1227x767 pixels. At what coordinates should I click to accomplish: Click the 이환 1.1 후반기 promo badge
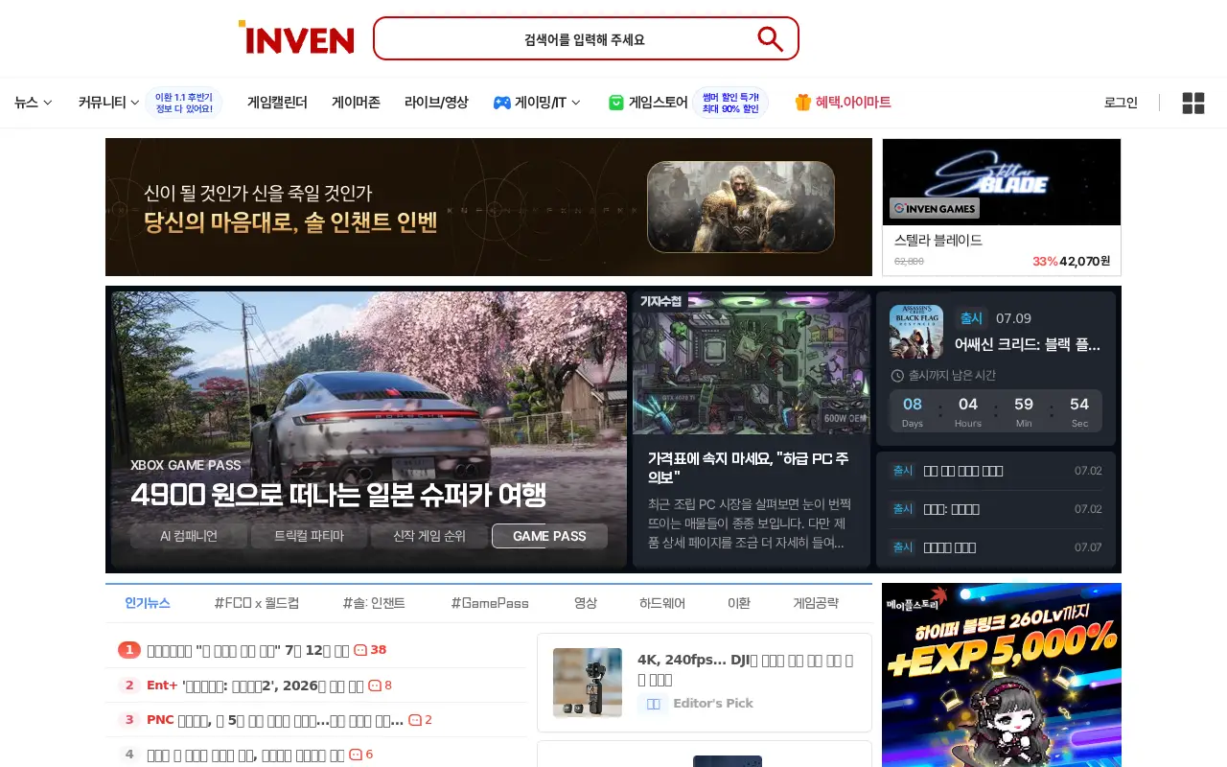184,103
